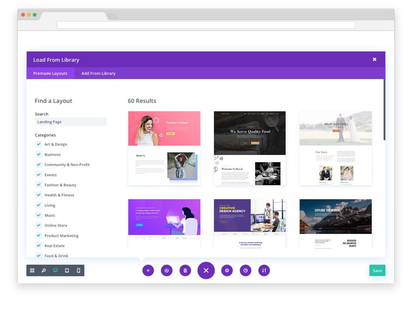Toggle the Fashion & Beauty checkbox
The image size is (412, 310).
click(38, 185)
